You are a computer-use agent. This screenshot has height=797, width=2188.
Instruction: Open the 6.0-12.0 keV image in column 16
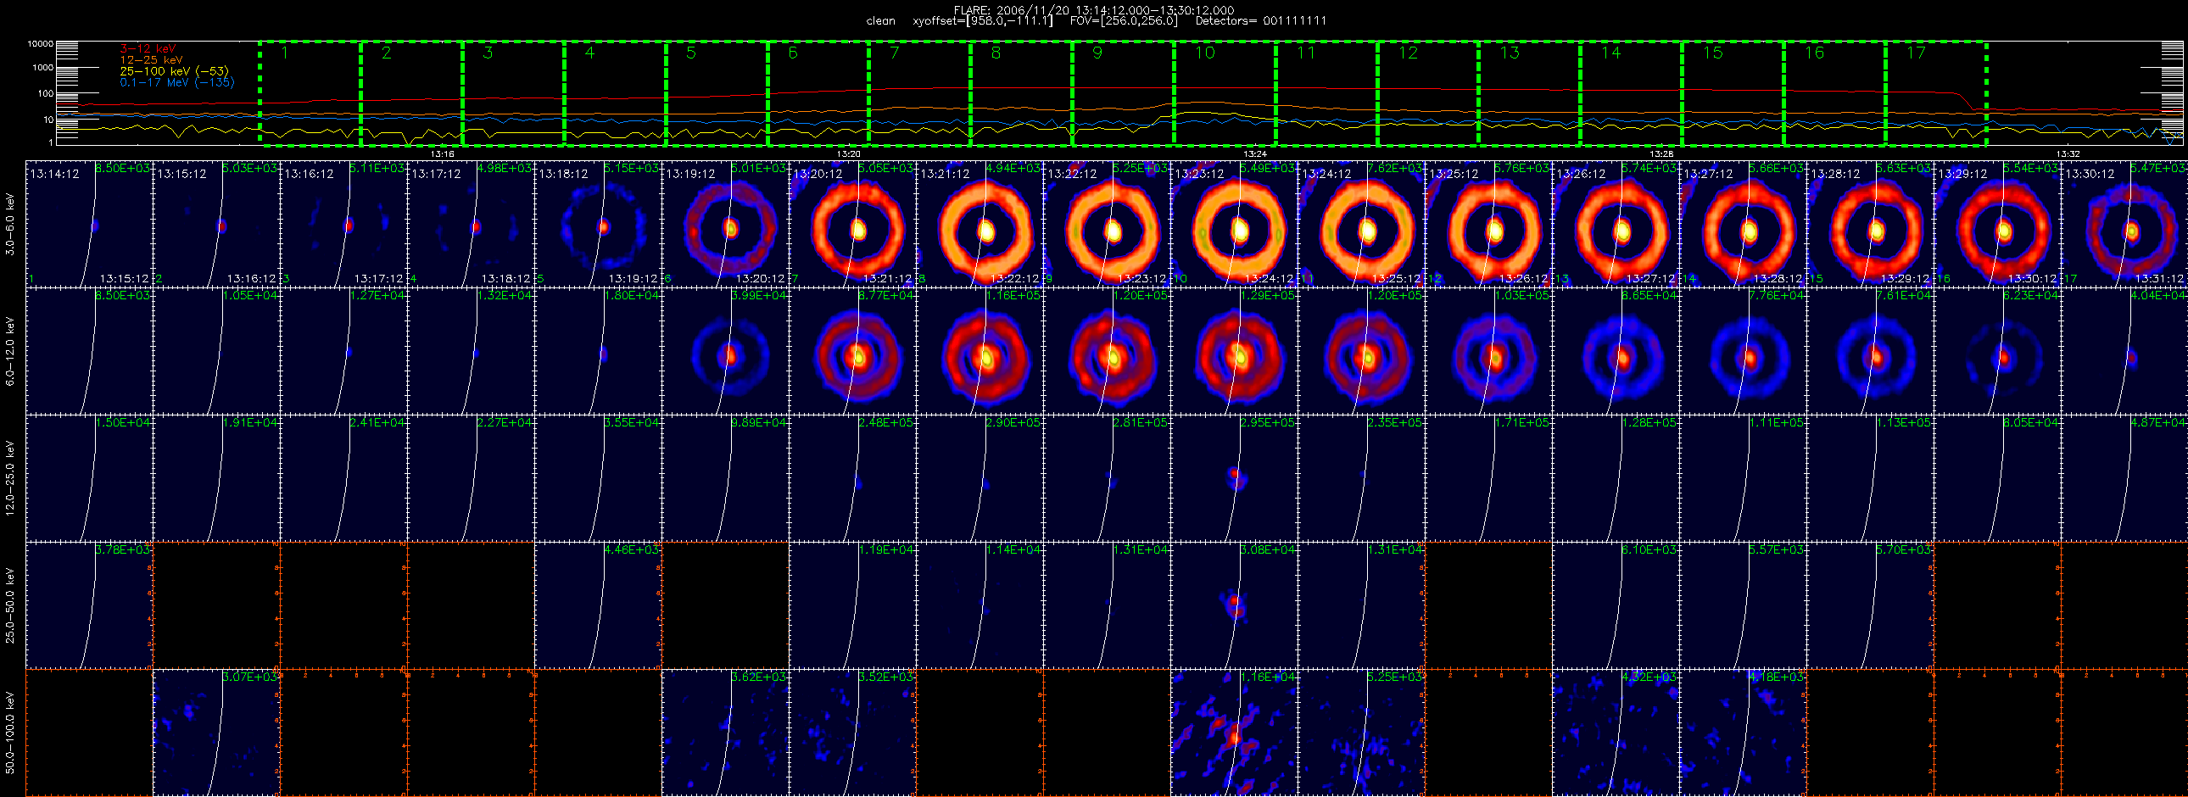point(1998,350)
